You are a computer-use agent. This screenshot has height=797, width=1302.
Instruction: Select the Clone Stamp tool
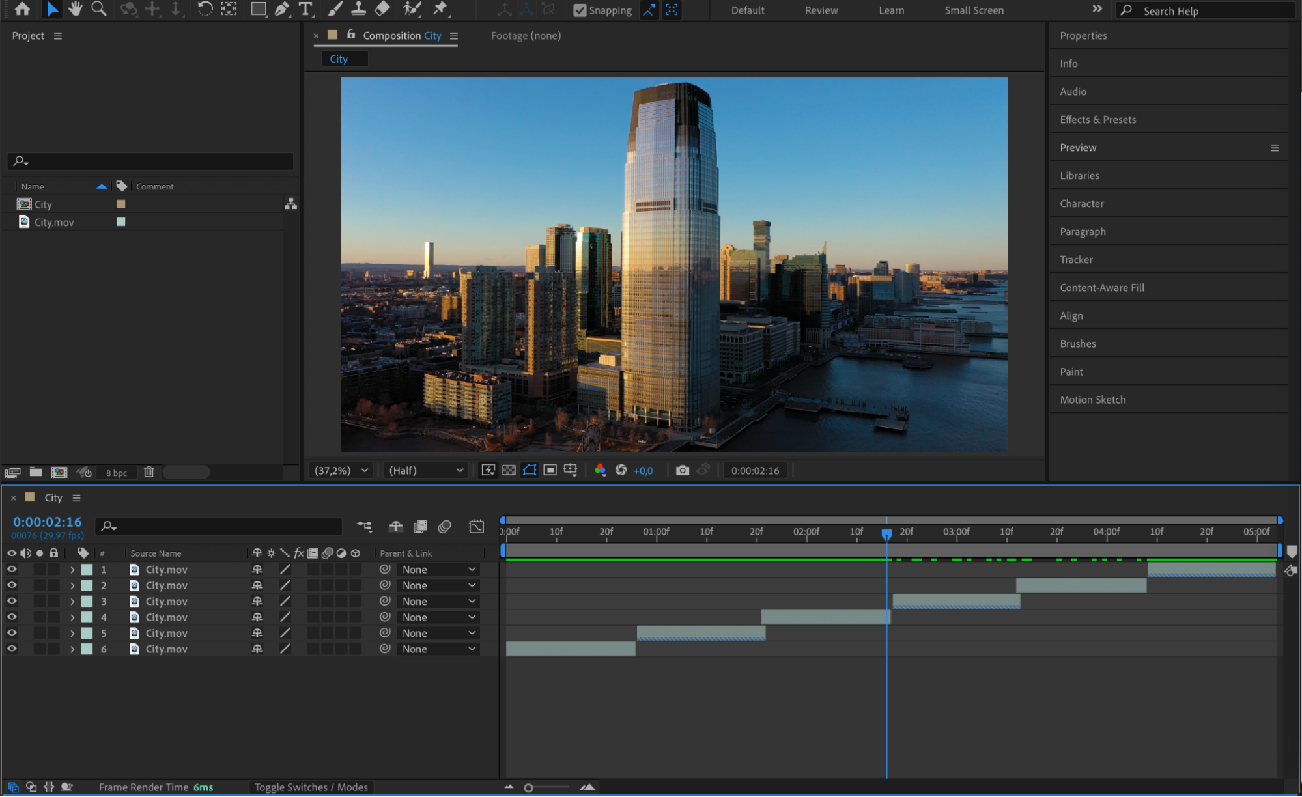(x=358, y=9)
